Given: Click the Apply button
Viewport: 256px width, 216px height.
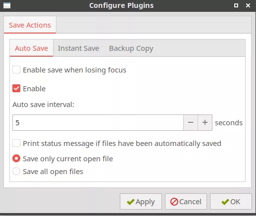Looking at the screenshot, I should coord(141,202).
